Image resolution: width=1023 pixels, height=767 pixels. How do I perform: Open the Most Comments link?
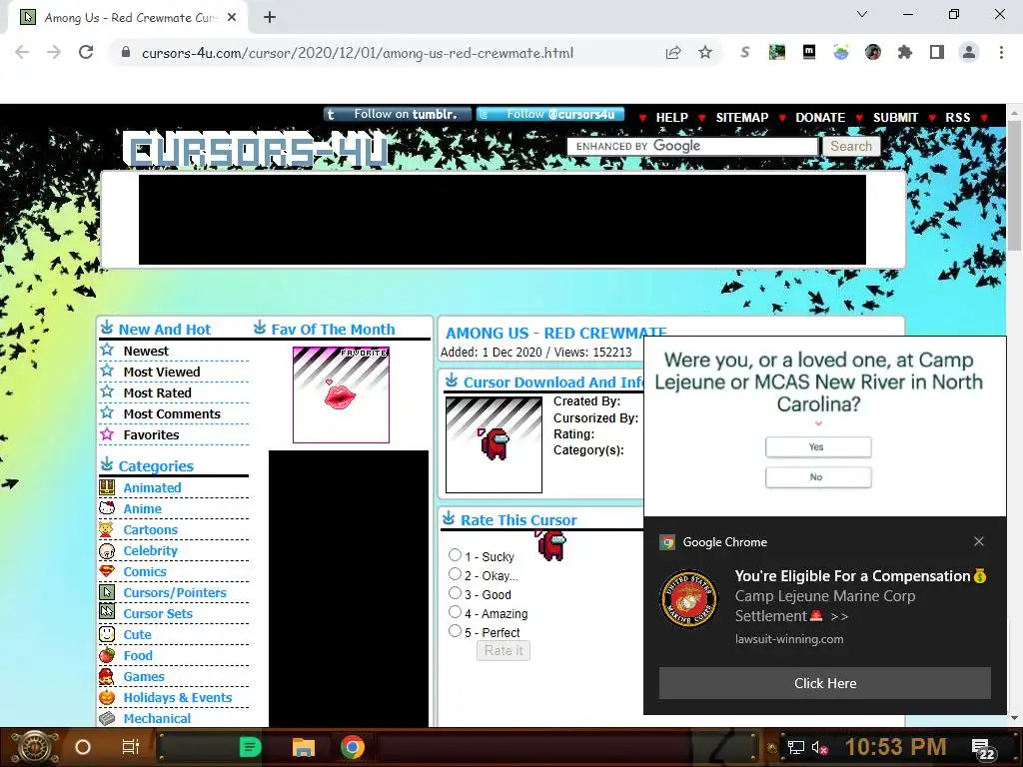tap(172, 413)
